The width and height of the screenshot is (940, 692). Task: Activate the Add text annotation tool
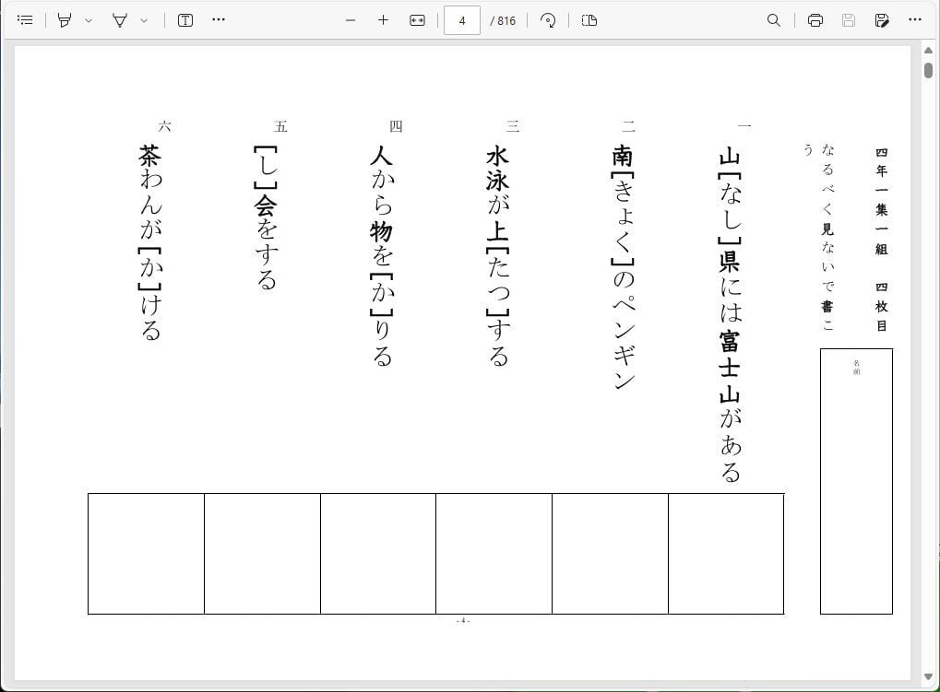coord(184,19)
